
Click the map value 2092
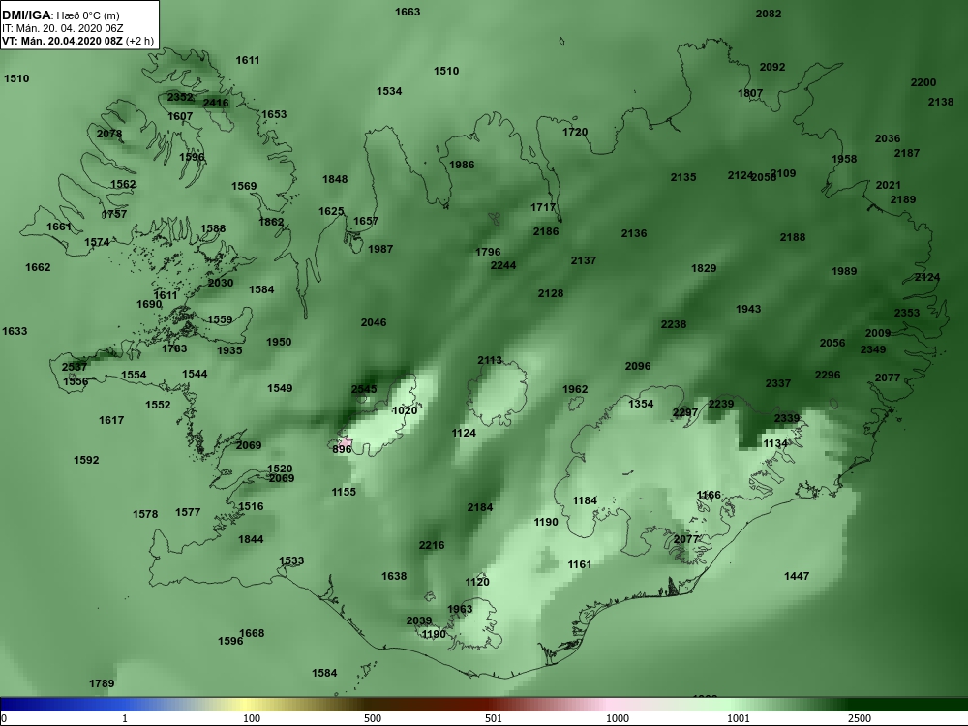[772, 67]
